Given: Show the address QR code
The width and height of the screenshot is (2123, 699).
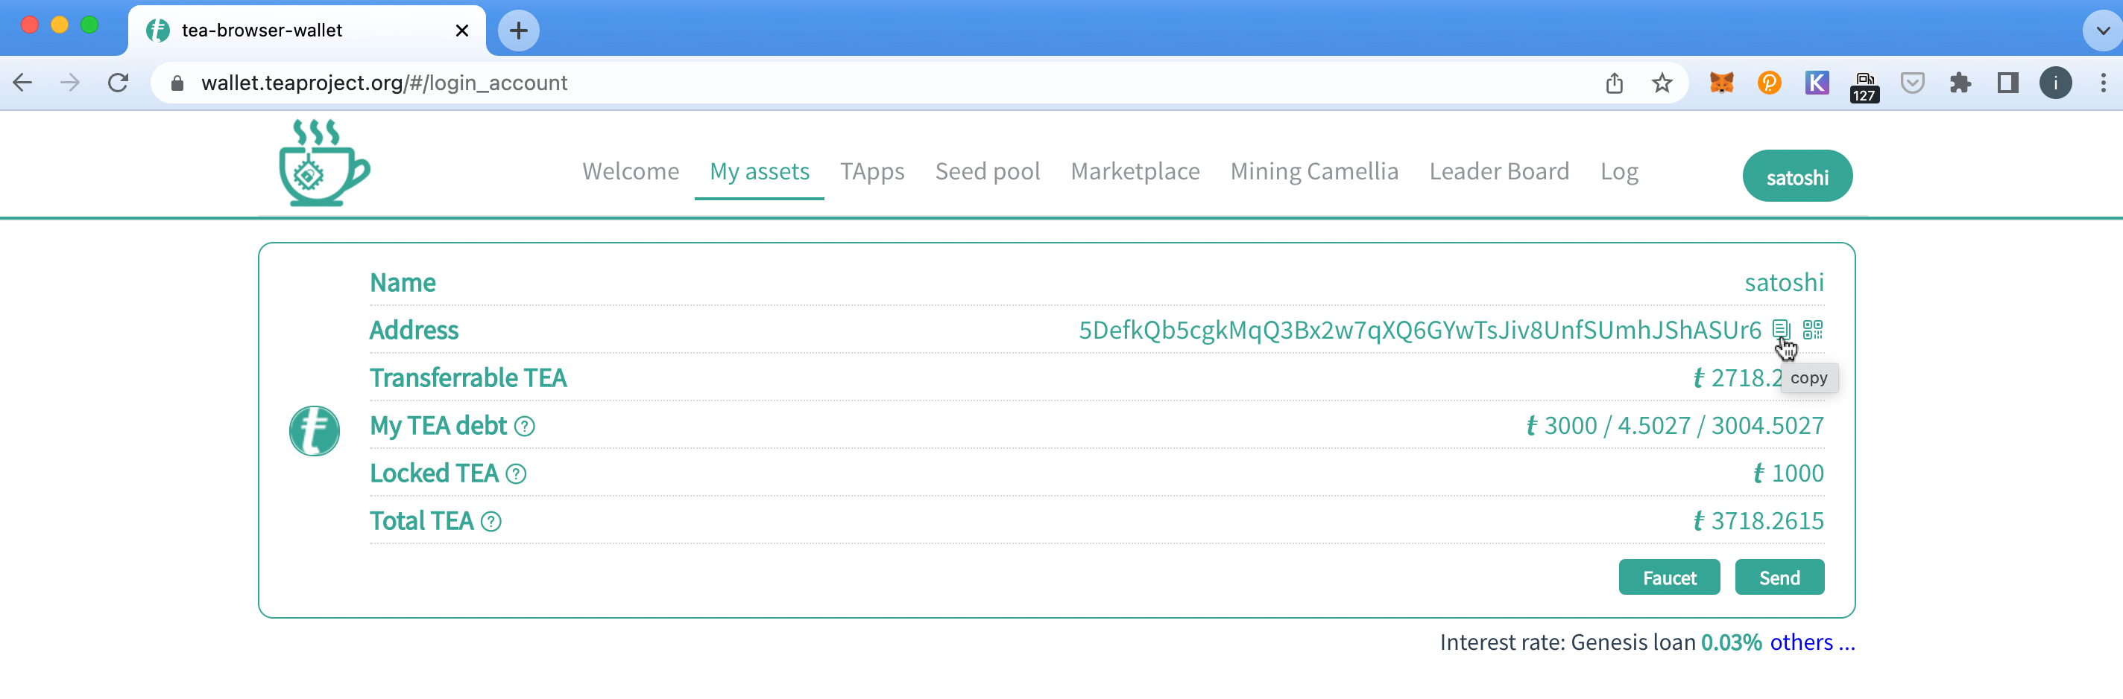Looking at the screenshot, I should pyautogui.click(x=1812, y=329).
